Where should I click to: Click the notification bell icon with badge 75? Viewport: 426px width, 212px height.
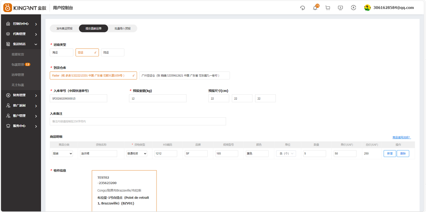[315, 8]
